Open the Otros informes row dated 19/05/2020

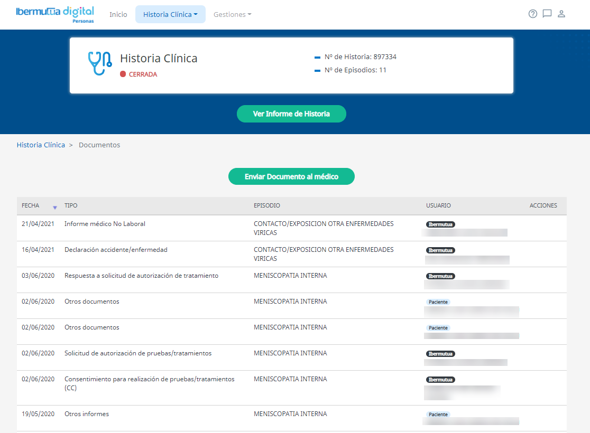pyautogui.click(x=87, y=414)
